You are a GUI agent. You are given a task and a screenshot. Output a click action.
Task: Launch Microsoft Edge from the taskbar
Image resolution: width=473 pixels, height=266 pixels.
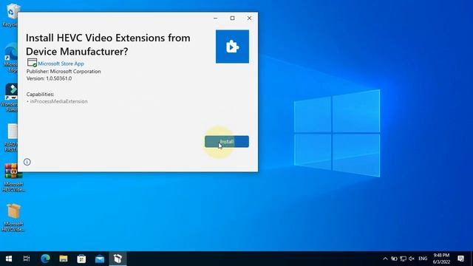pos(45,259)
